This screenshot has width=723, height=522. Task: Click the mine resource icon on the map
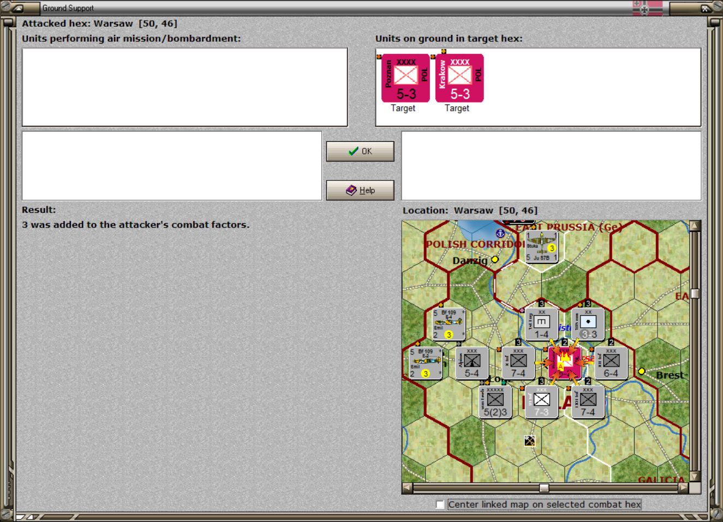(529, 441)
